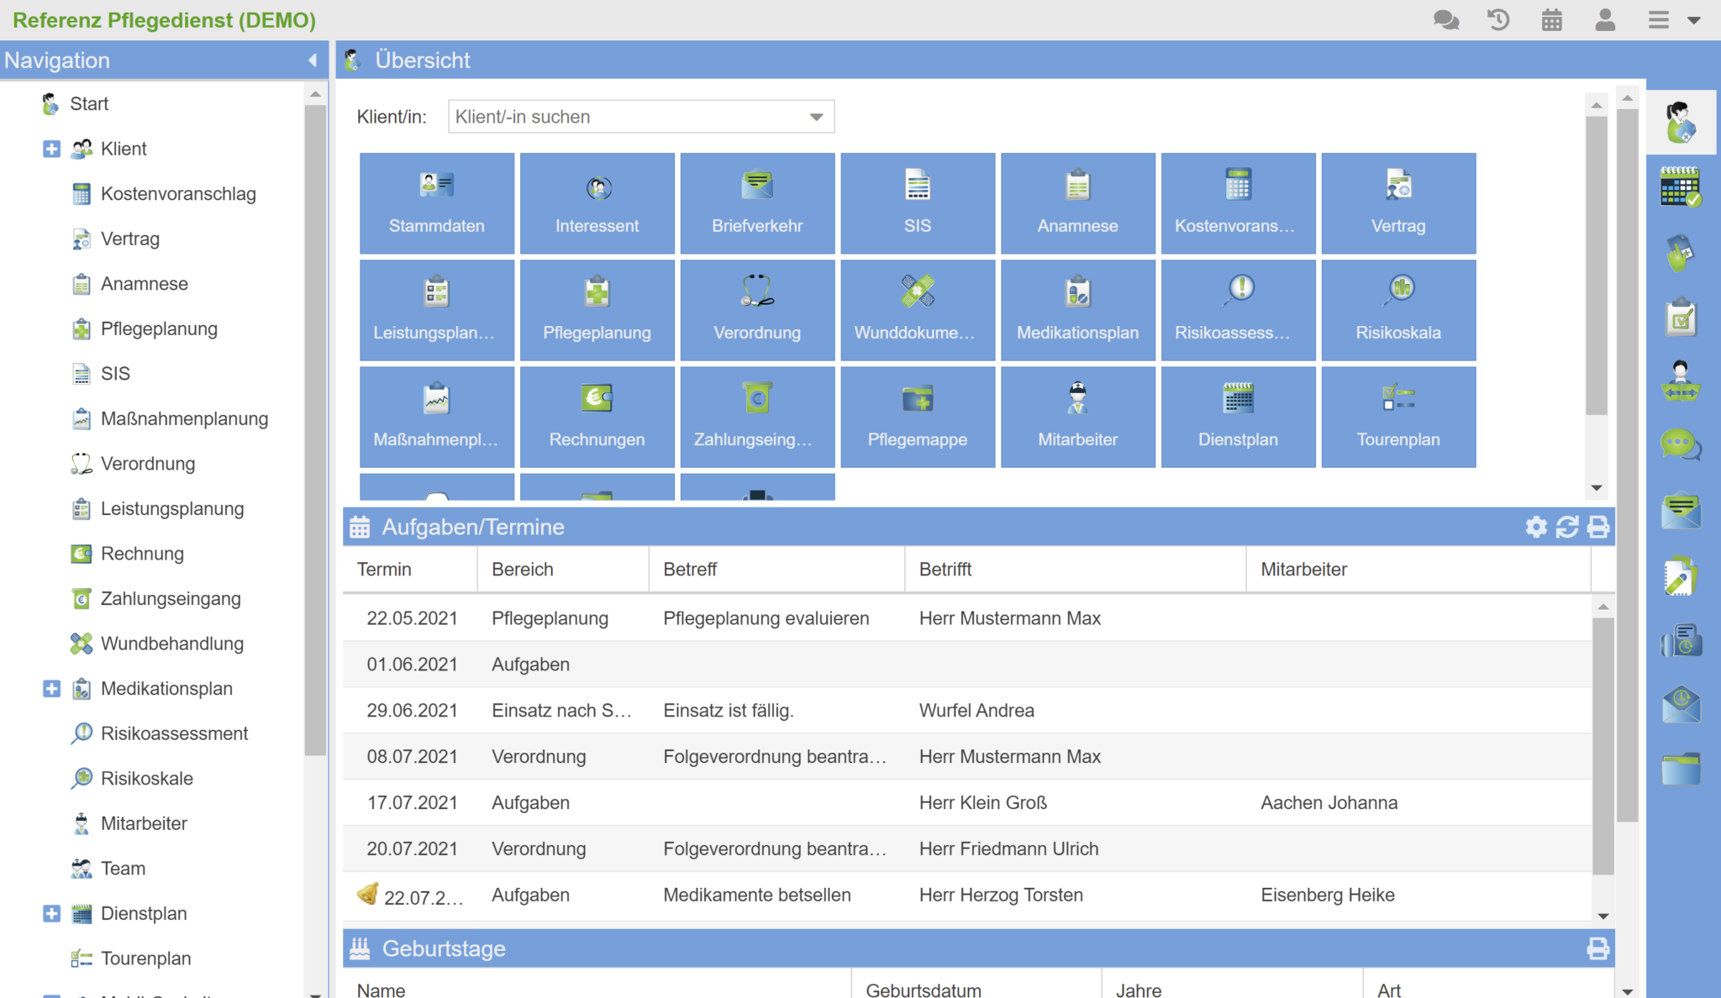Collapse the Navigation panel
1721x998 pixels.
(x=313, y=60)
